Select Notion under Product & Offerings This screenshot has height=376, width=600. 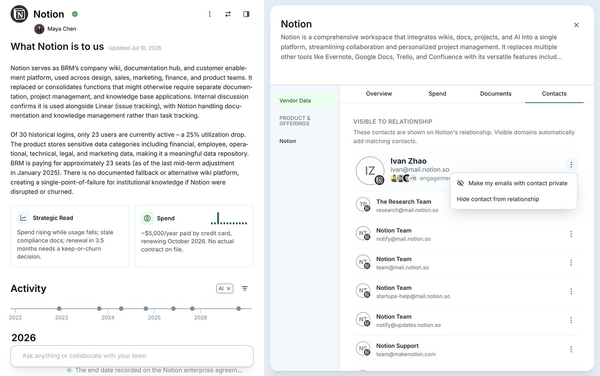[x=288, y=141]
